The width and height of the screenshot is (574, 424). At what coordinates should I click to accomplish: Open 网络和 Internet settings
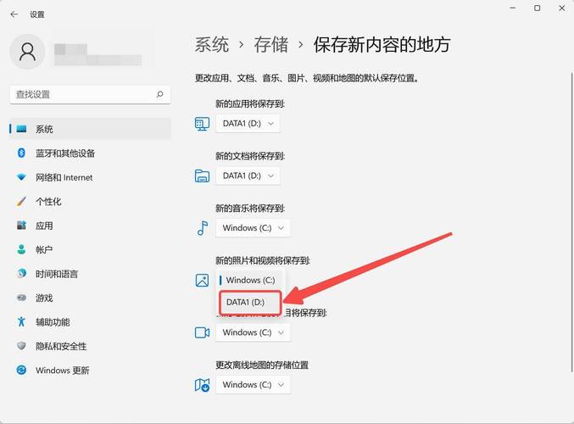(x=90, y=177)
